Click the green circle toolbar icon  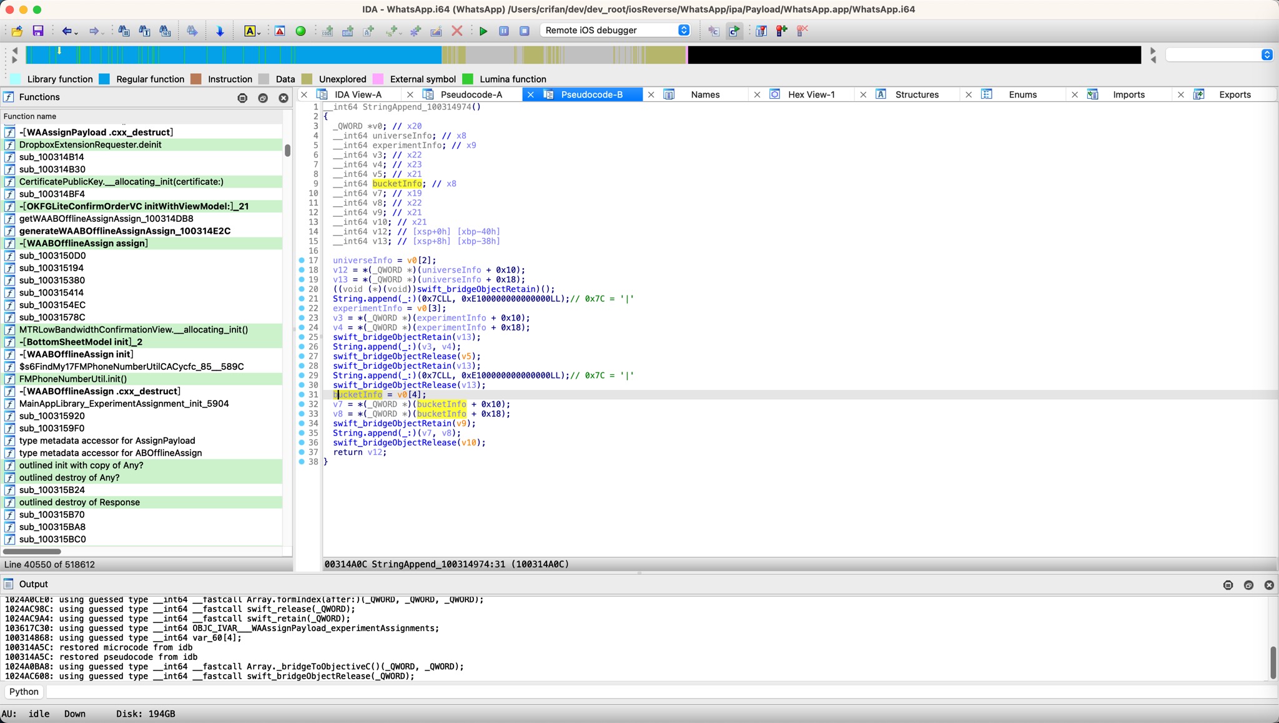[300, 31]
